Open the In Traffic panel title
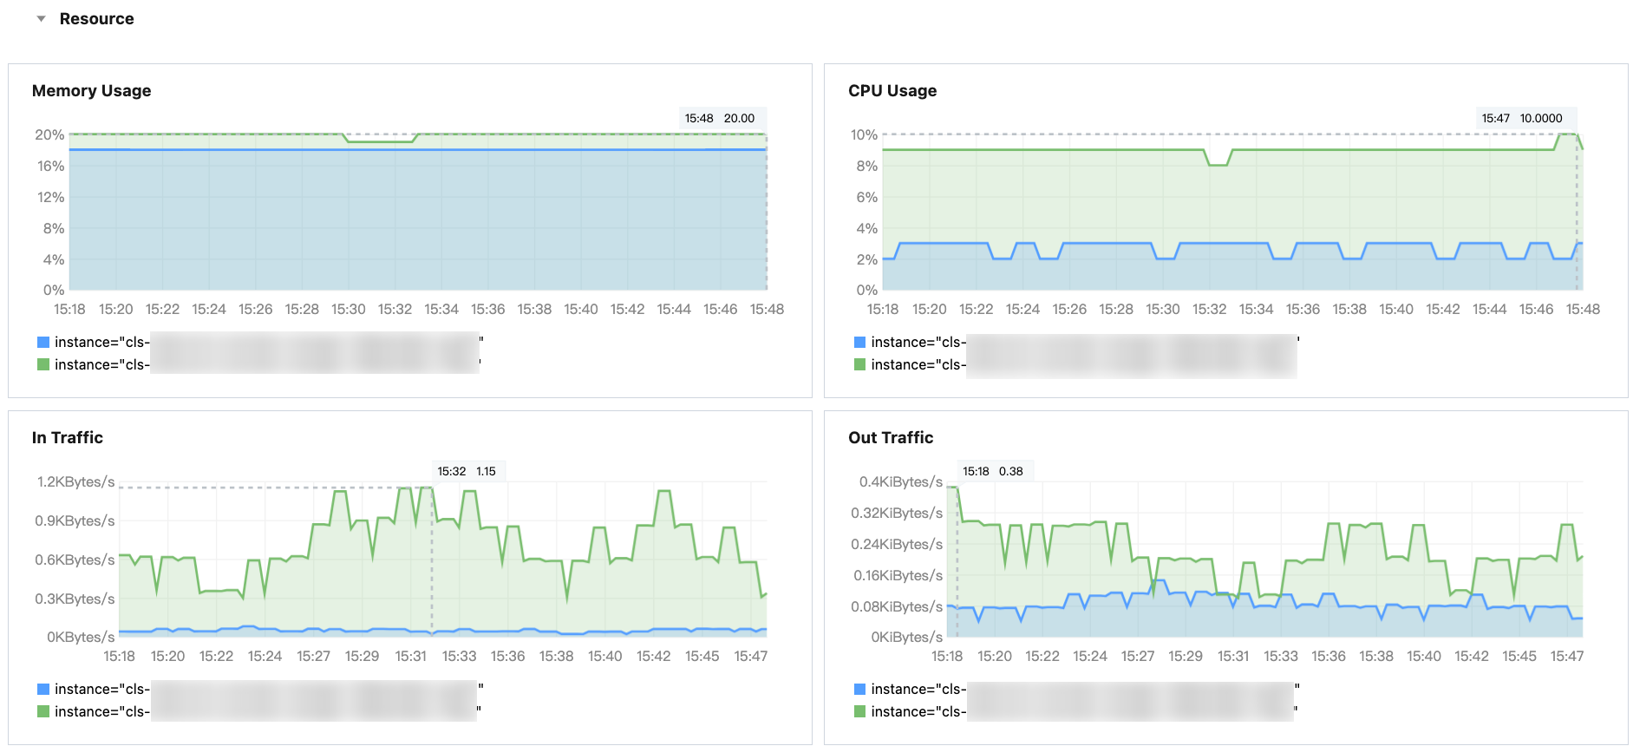Viewport: 1633px width, 746px height. [x=67, y=438]
